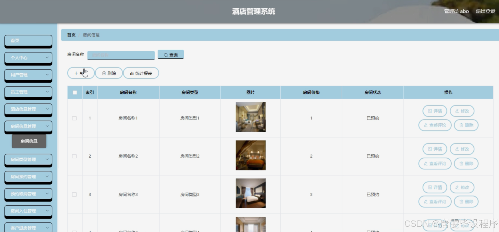Viewport: 499px width, 232px height.
Task: Click the 房间状态 column header
Action: point(373,92)
